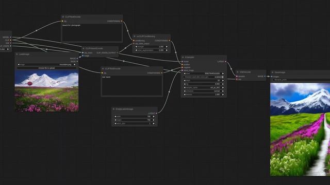
Task: Decrease the denoise value with the left arrow
Action: tap(185, 95)
